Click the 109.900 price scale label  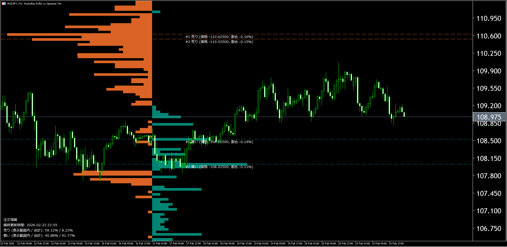(x=489, y=71)
